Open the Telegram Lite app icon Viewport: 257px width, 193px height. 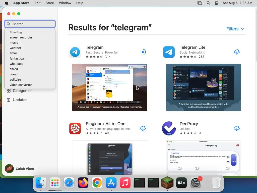169,52
